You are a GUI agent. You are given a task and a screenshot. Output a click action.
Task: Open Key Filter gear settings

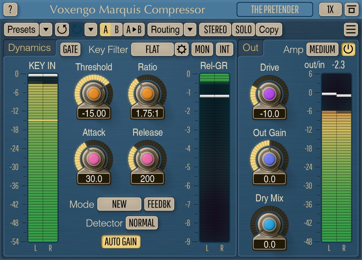pyautogui.click(x=182, y=49)
